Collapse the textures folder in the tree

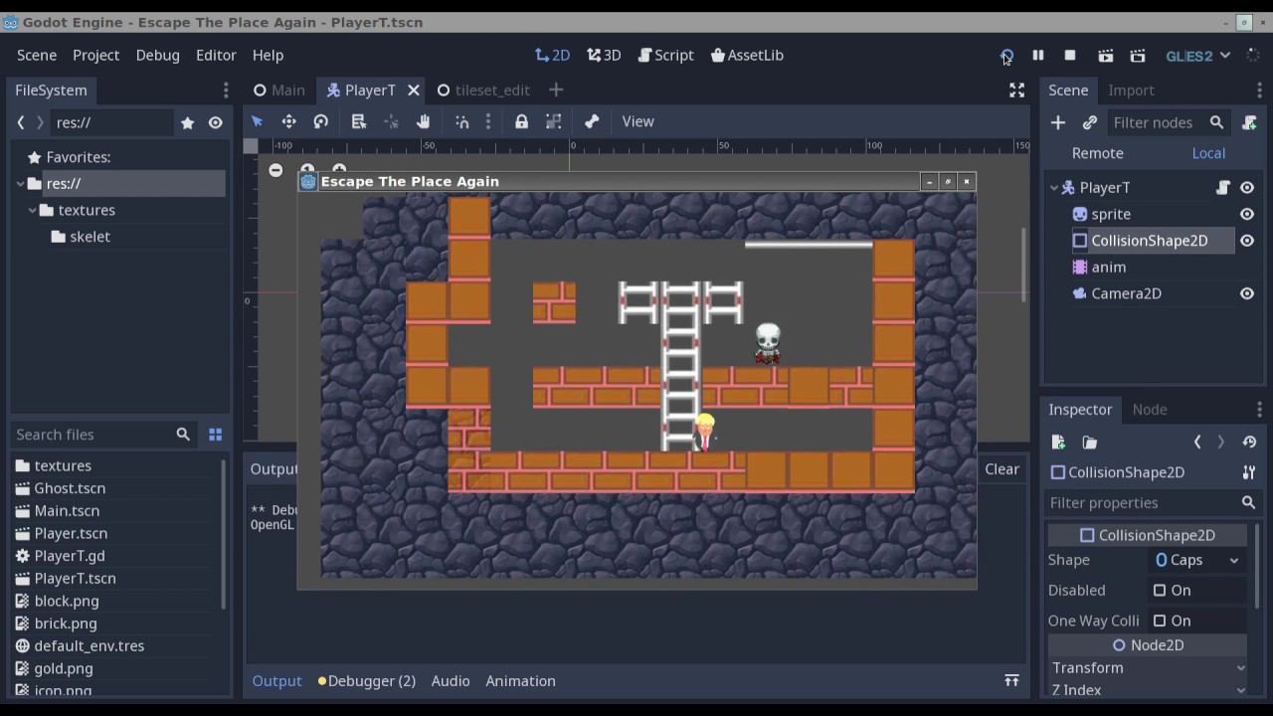[32, 211]
